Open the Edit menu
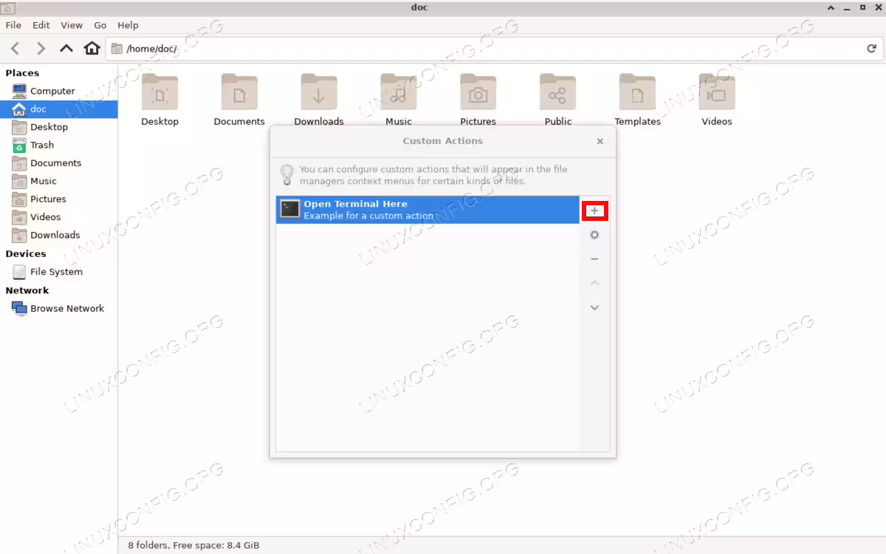This screenshot has height=554, width=886. 41,25
